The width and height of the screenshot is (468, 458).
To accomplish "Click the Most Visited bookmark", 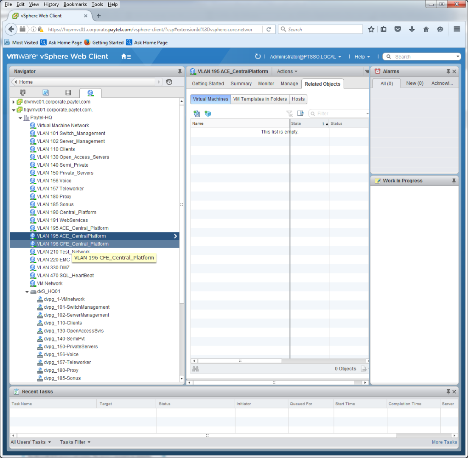I will tap(21, 42).
